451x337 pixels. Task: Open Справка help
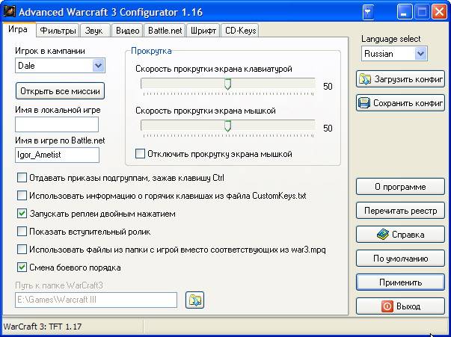pos(400,235)
